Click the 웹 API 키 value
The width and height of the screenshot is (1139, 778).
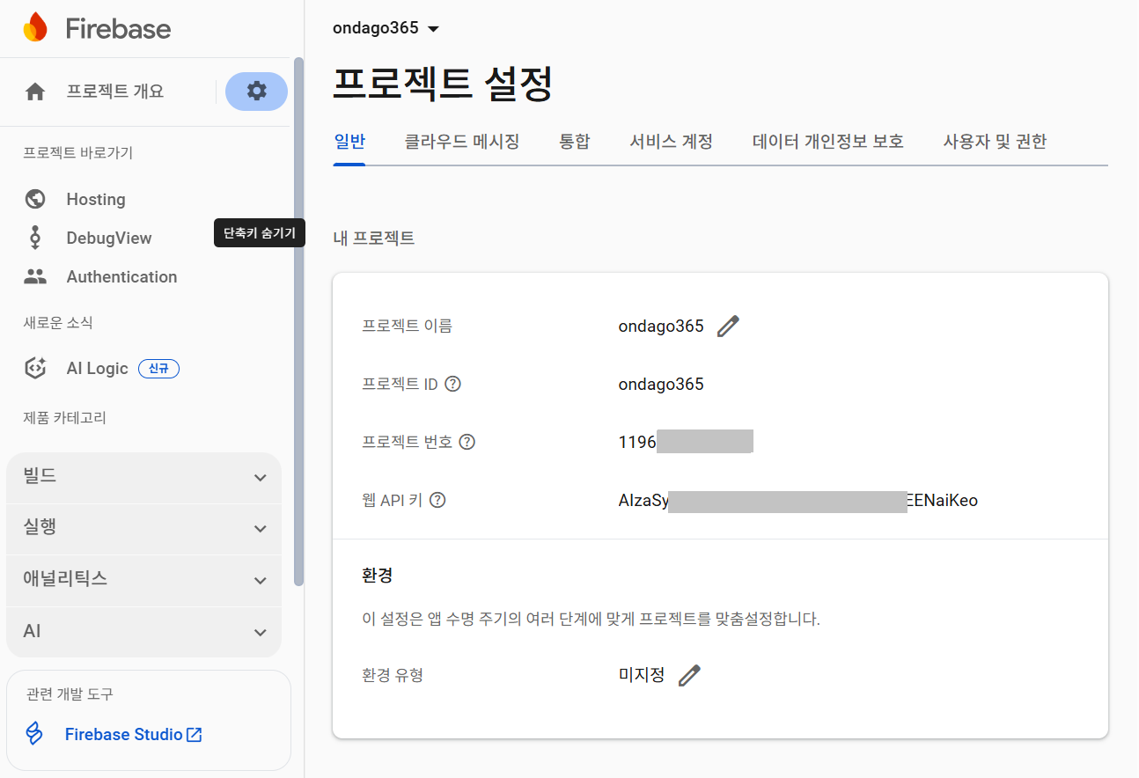(x=798, y=500)
